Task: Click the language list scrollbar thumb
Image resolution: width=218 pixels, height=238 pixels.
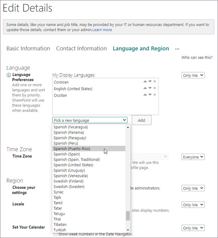Action: click(x=128, y=215)
